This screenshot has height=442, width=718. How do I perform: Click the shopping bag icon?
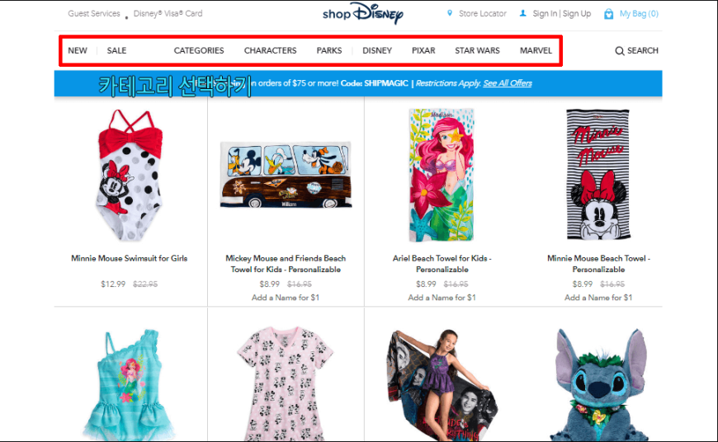(608, 14)
